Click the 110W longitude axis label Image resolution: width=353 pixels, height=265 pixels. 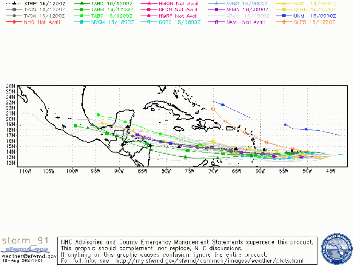[x=23, y=171]
